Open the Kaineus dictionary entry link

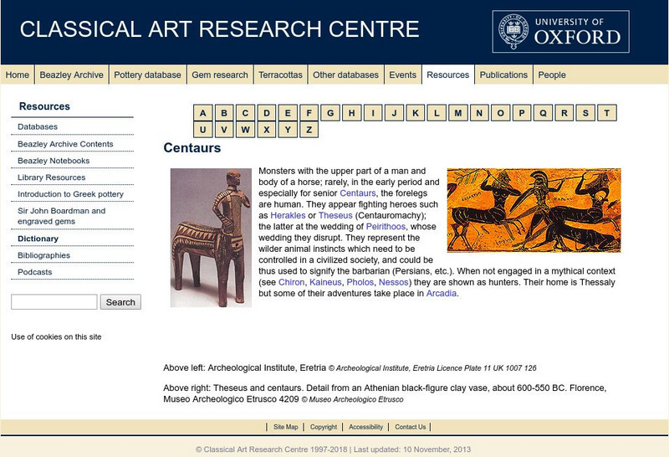click(x=325, y=282)
